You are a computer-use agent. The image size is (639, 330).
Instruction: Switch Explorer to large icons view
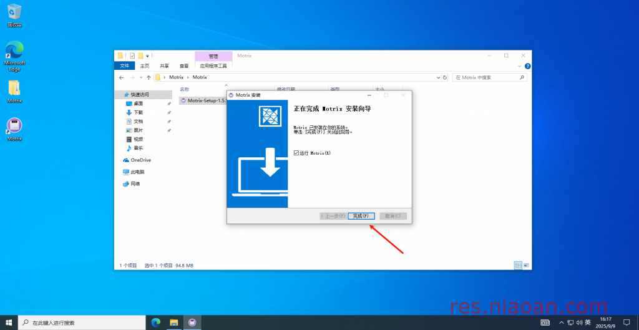pyautogui.click(x=526, y=265)
